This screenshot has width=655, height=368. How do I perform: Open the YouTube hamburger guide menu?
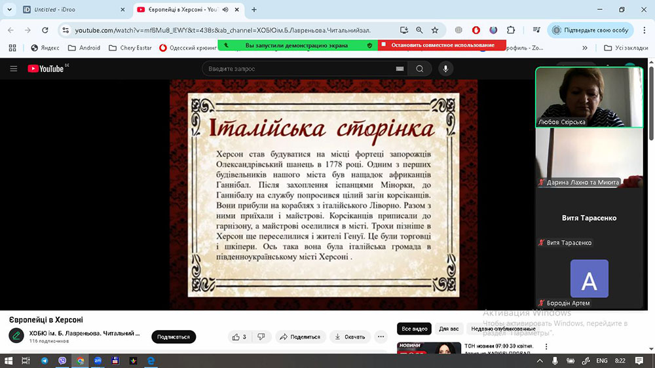pyautogui.click(x=13, y=69)
